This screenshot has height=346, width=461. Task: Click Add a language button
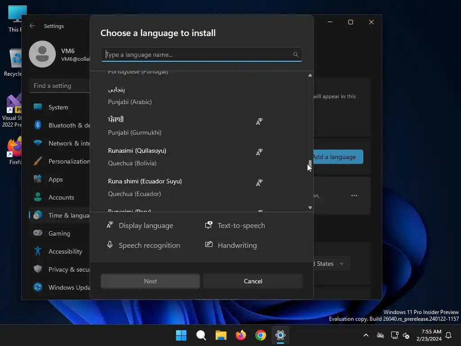coord(338,157)
